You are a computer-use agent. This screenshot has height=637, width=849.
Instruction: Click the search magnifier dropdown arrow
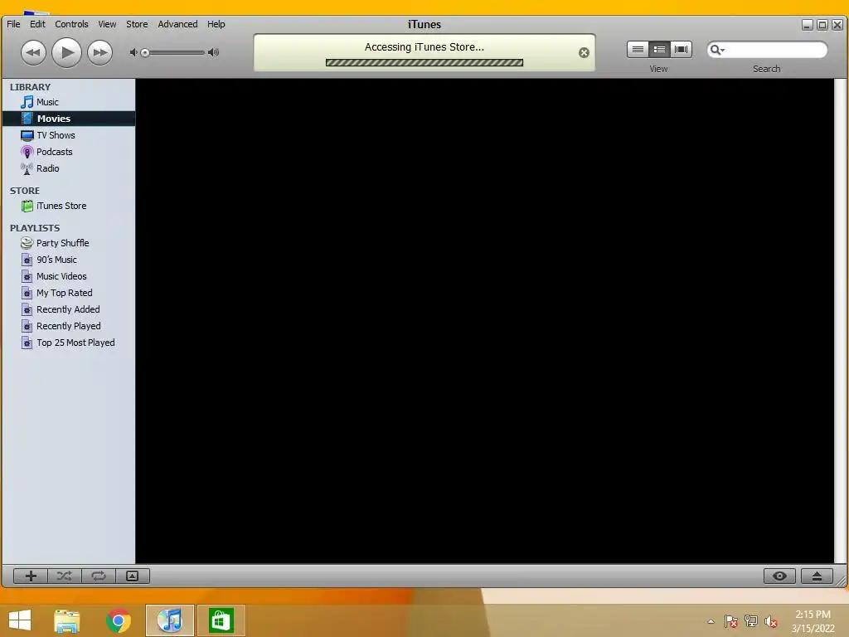click(x=717, y=50)
